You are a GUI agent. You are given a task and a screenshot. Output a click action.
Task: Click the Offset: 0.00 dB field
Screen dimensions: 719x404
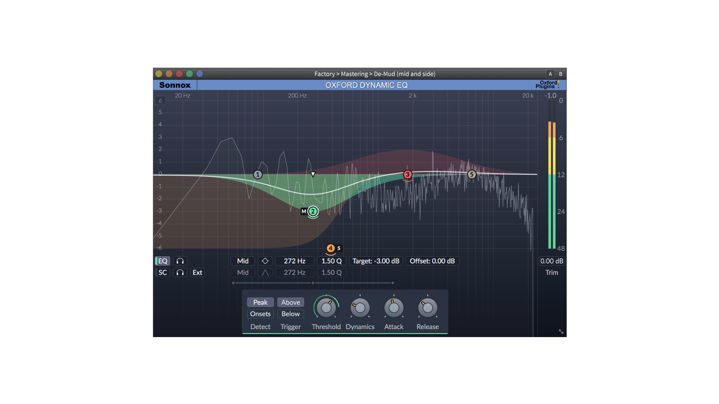(432, 261)
